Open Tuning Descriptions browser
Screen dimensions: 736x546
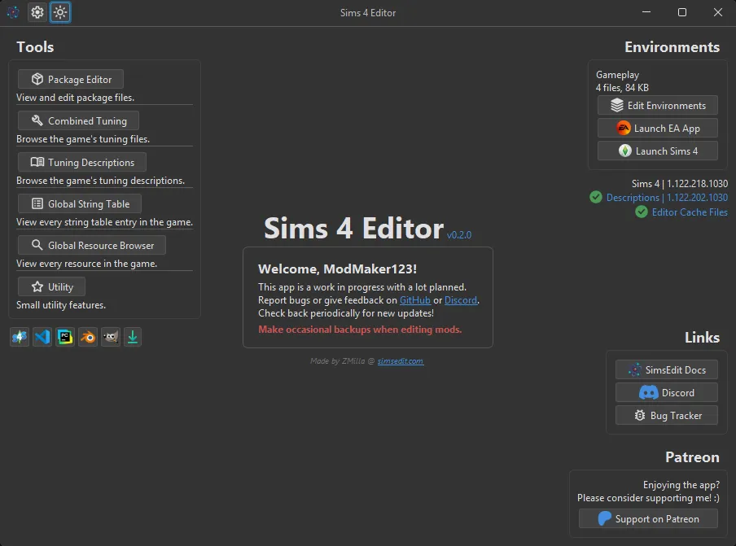[82, 162]
